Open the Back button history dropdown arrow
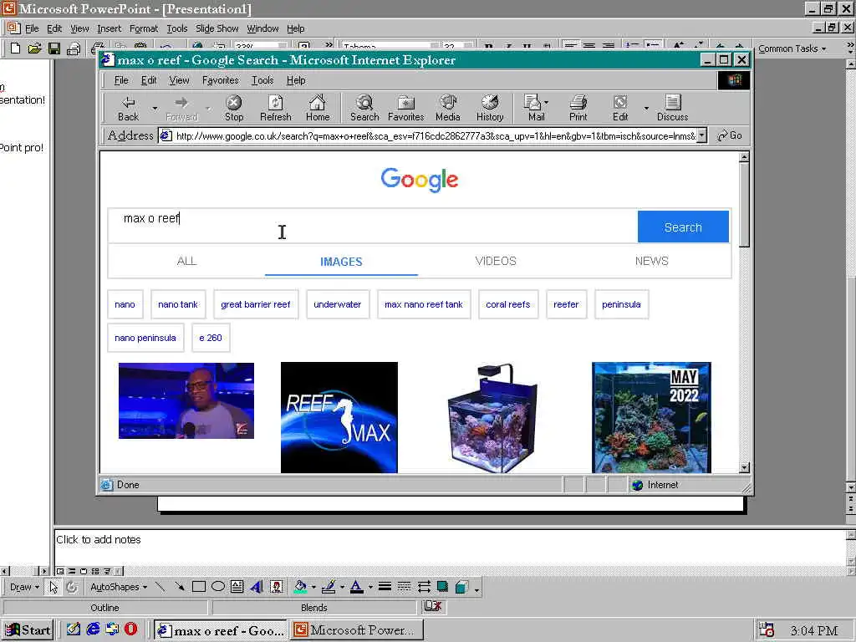Viewport: 856px width, 642px height. [x=155, y=108]
